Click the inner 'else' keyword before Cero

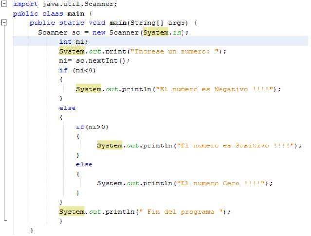(x=84, y=164)
